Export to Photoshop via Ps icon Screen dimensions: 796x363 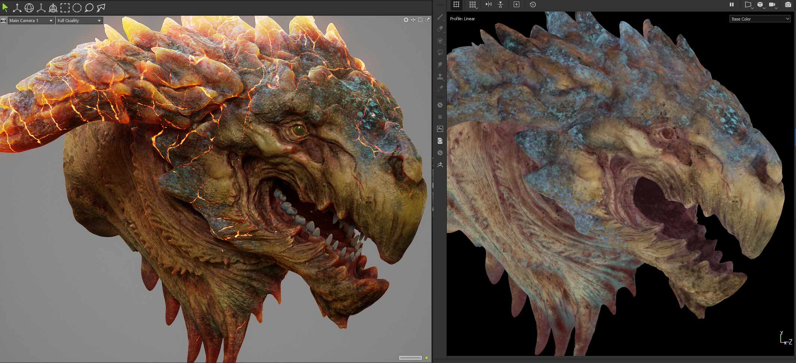[440, 129]
